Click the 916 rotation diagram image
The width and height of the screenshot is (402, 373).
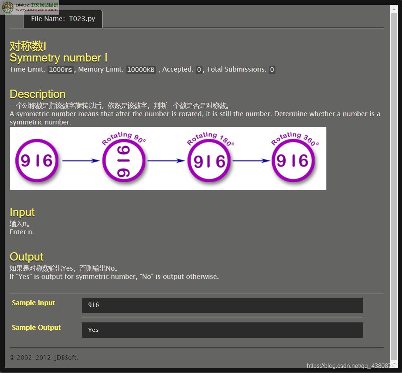[x=168, y=159]
